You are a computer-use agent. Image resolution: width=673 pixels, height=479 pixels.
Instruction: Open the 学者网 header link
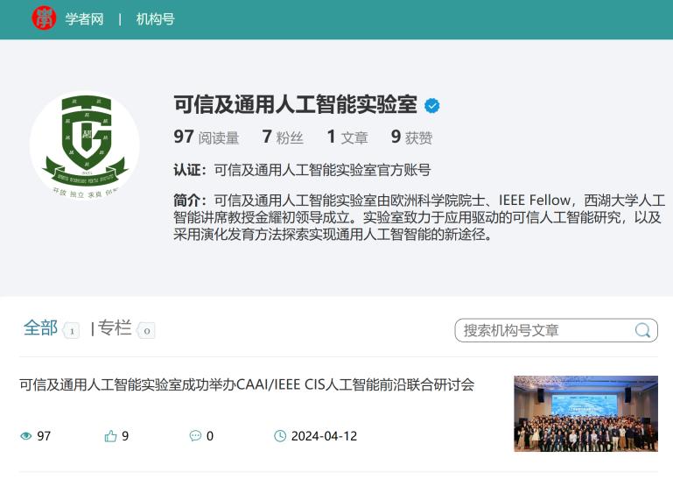tap(85, 19)
